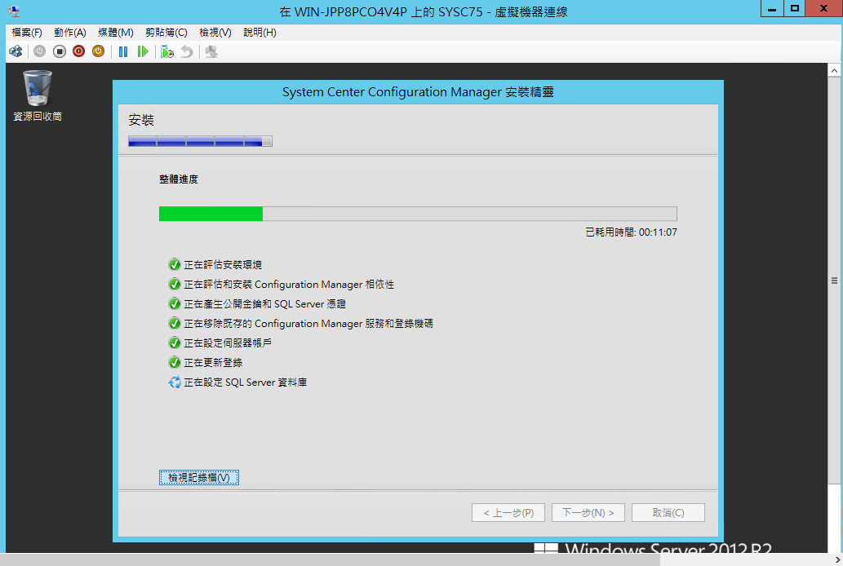
Task: Click the VM connection icon in the title bar
Action: 14,11
